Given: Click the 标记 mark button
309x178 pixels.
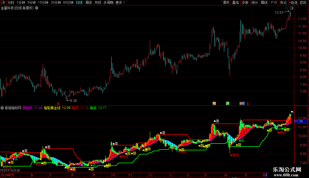Looking at the screenshot, I should (283, 2).
